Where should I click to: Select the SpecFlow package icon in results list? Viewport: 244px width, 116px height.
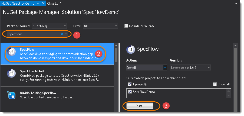pos(11,52)
